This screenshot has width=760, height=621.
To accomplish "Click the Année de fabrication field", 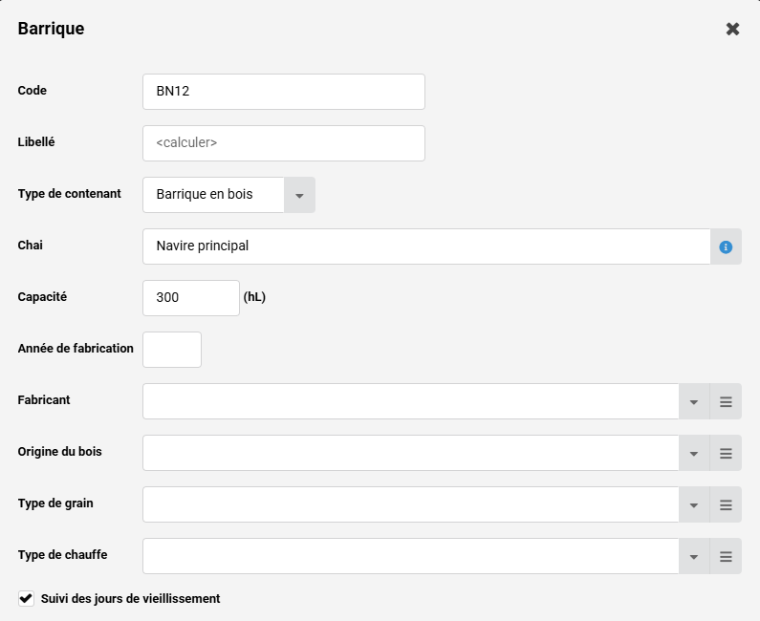I will 172,350.
